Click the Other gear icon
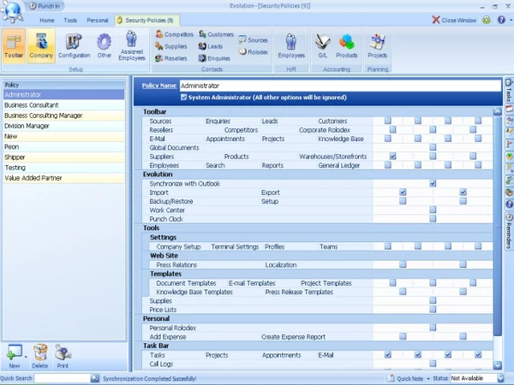The height and width of the screenshot is (385, 514). [105, 45]
